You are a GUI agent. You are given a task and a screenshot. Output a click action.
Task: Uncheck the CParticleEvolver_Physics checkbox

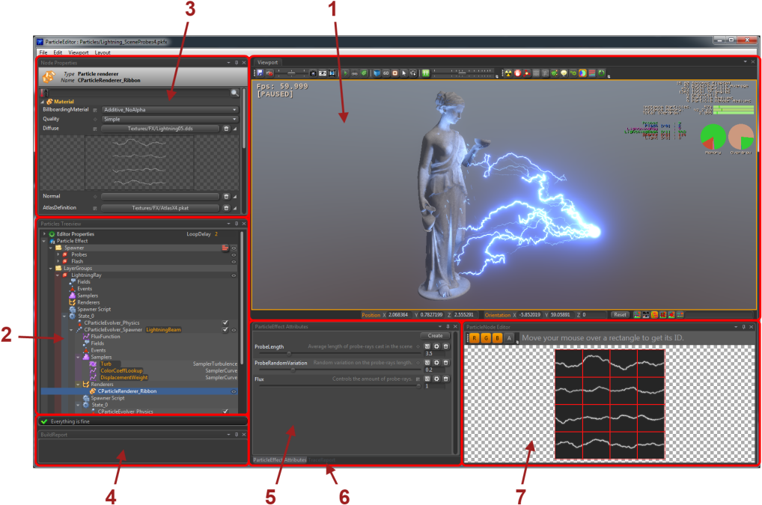click(x=225, y=323)
